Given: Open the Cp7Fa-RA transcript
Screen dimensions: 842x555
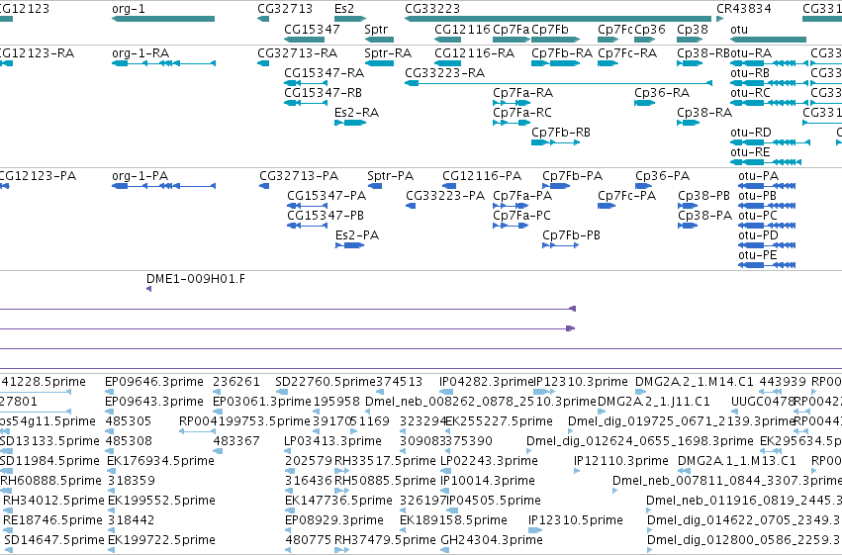Looking at the screenshot, I should click(x=512, y=103).
